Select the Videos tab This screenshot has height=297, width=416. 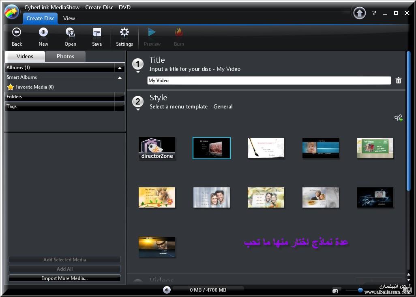pos(25,56)
